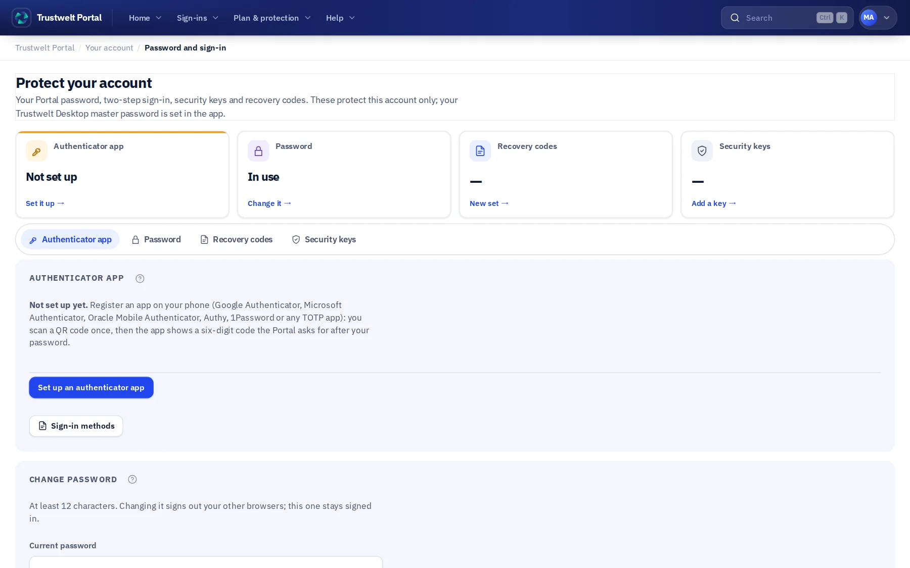
Task: Go to Your account breadcrumb
Action: coord(109,48)
